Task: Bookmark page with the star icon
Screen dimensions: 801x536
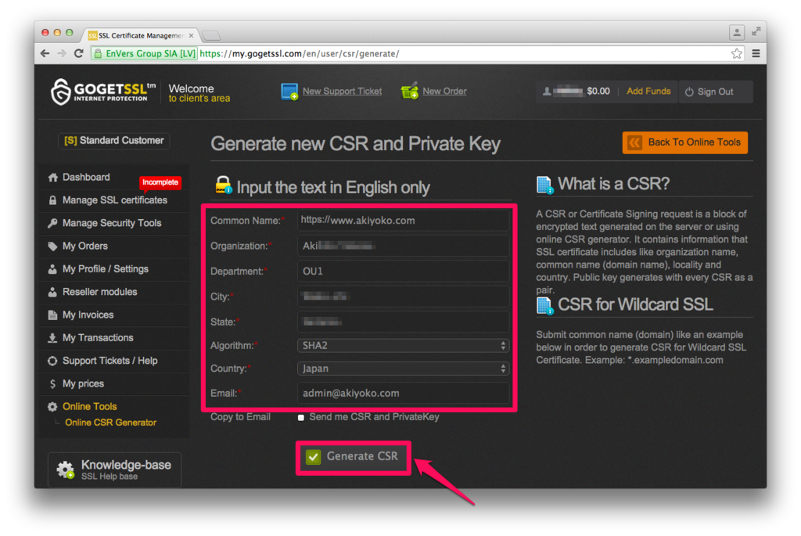Action: point(736,53)
